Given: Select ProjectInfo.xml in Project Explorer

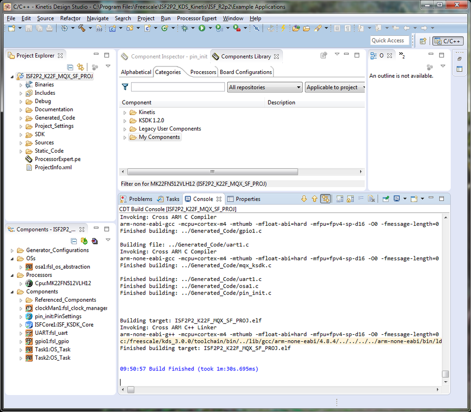Looking at the screenshot, I should [53, 167].
